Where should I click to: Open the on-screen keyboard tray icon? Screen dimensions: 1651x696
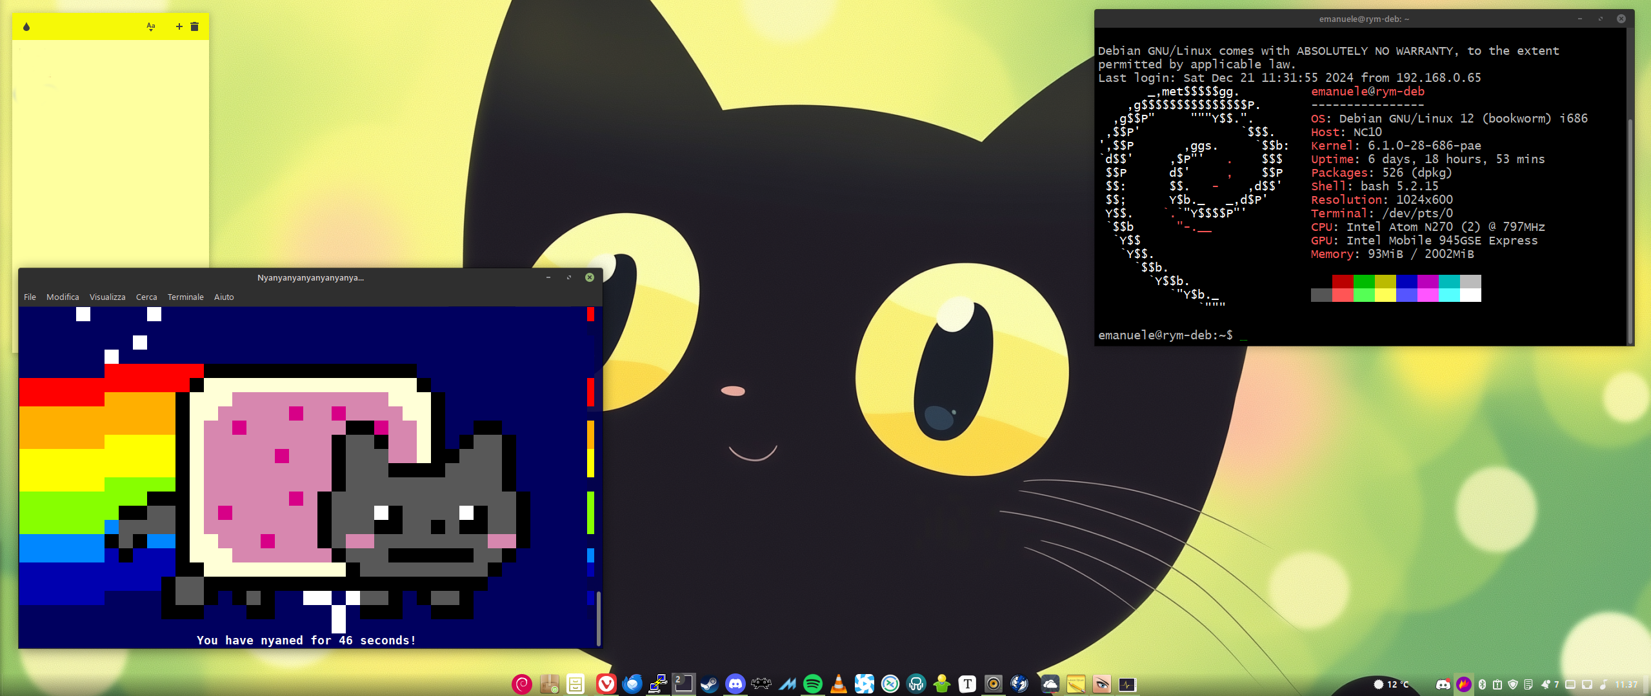pyautogui.click(x=1570, y=684)
